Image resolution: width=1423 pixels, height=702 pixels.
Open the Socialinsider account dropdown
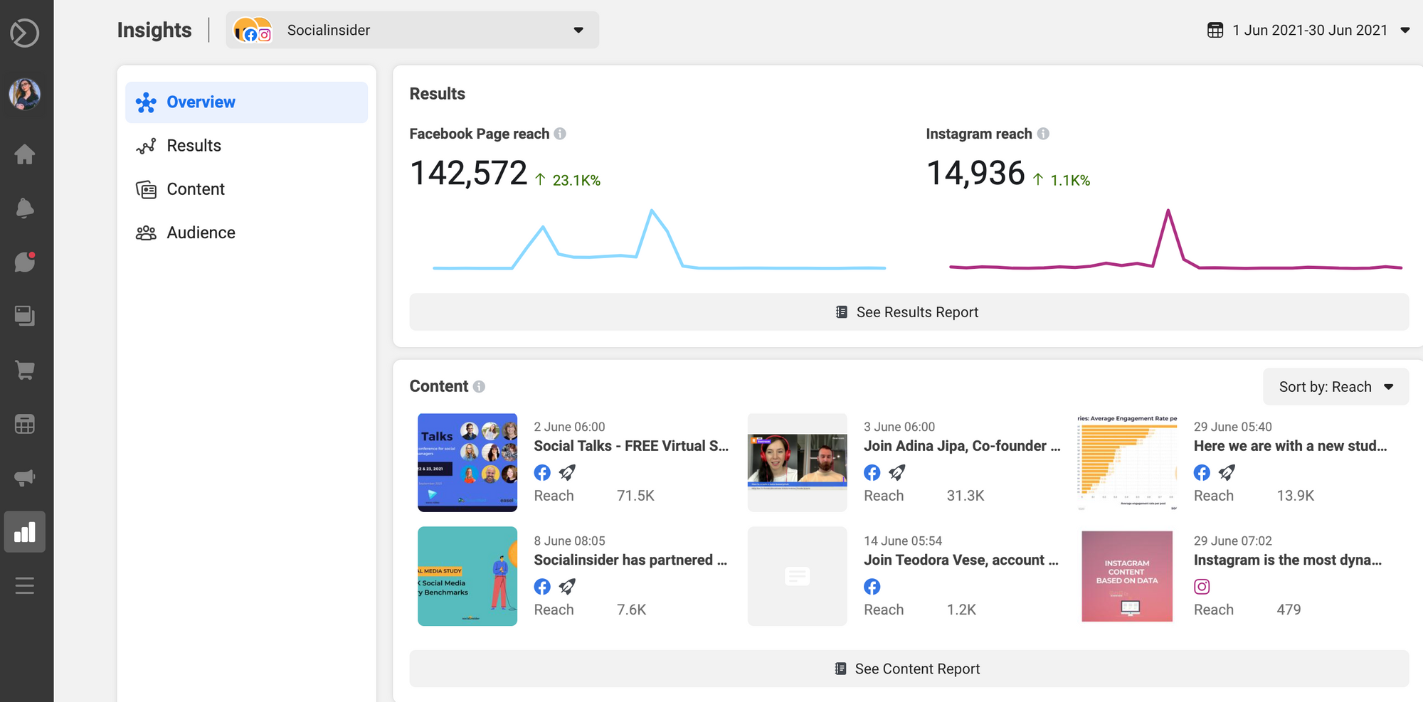coord(413,30)
